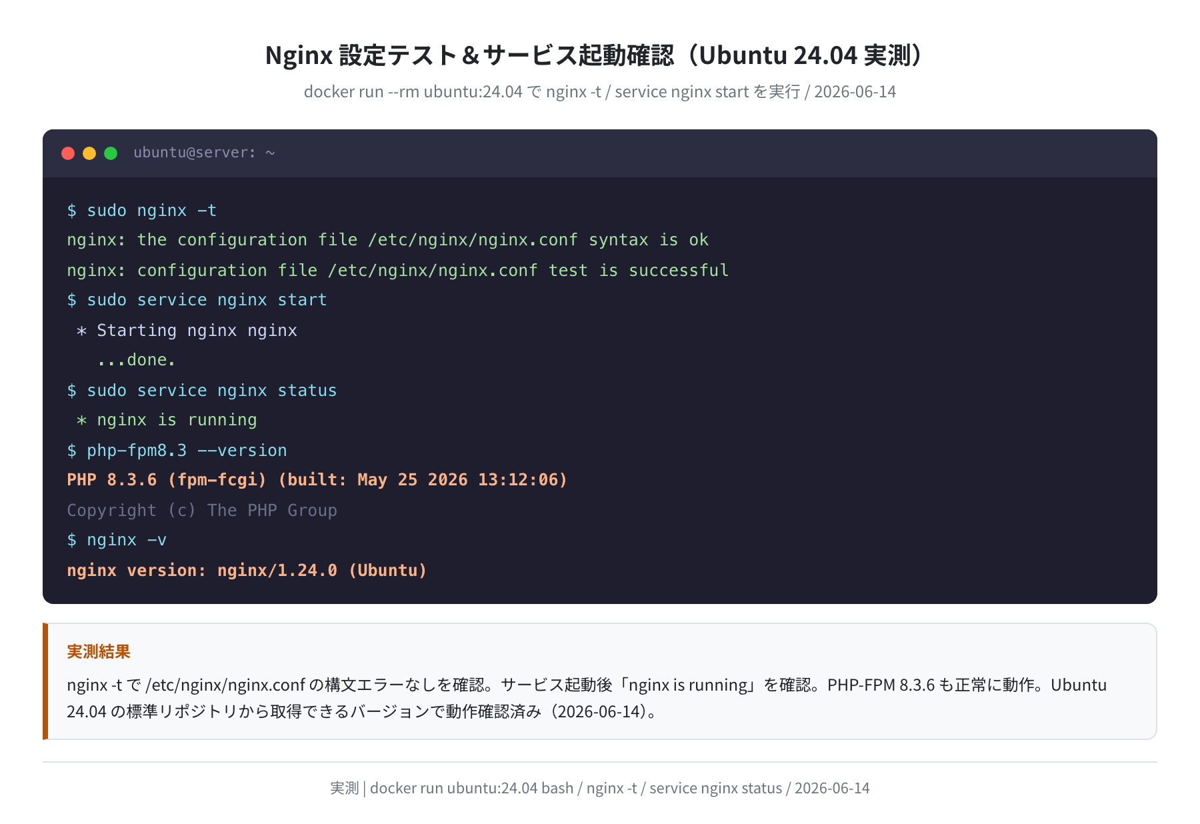Click the line 'nginx version: nginx/1.24.0 (Ubuntu)'
Viewport: 1200px width, 824px height.
(247, 570)
